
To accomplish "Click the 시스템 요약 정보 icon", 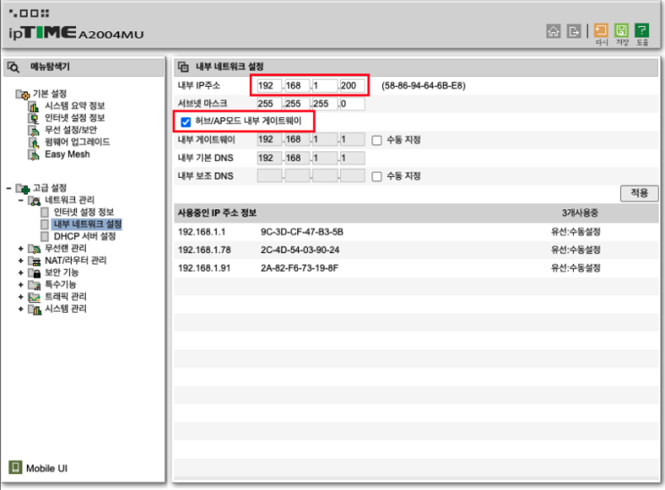I will [34, 106].
